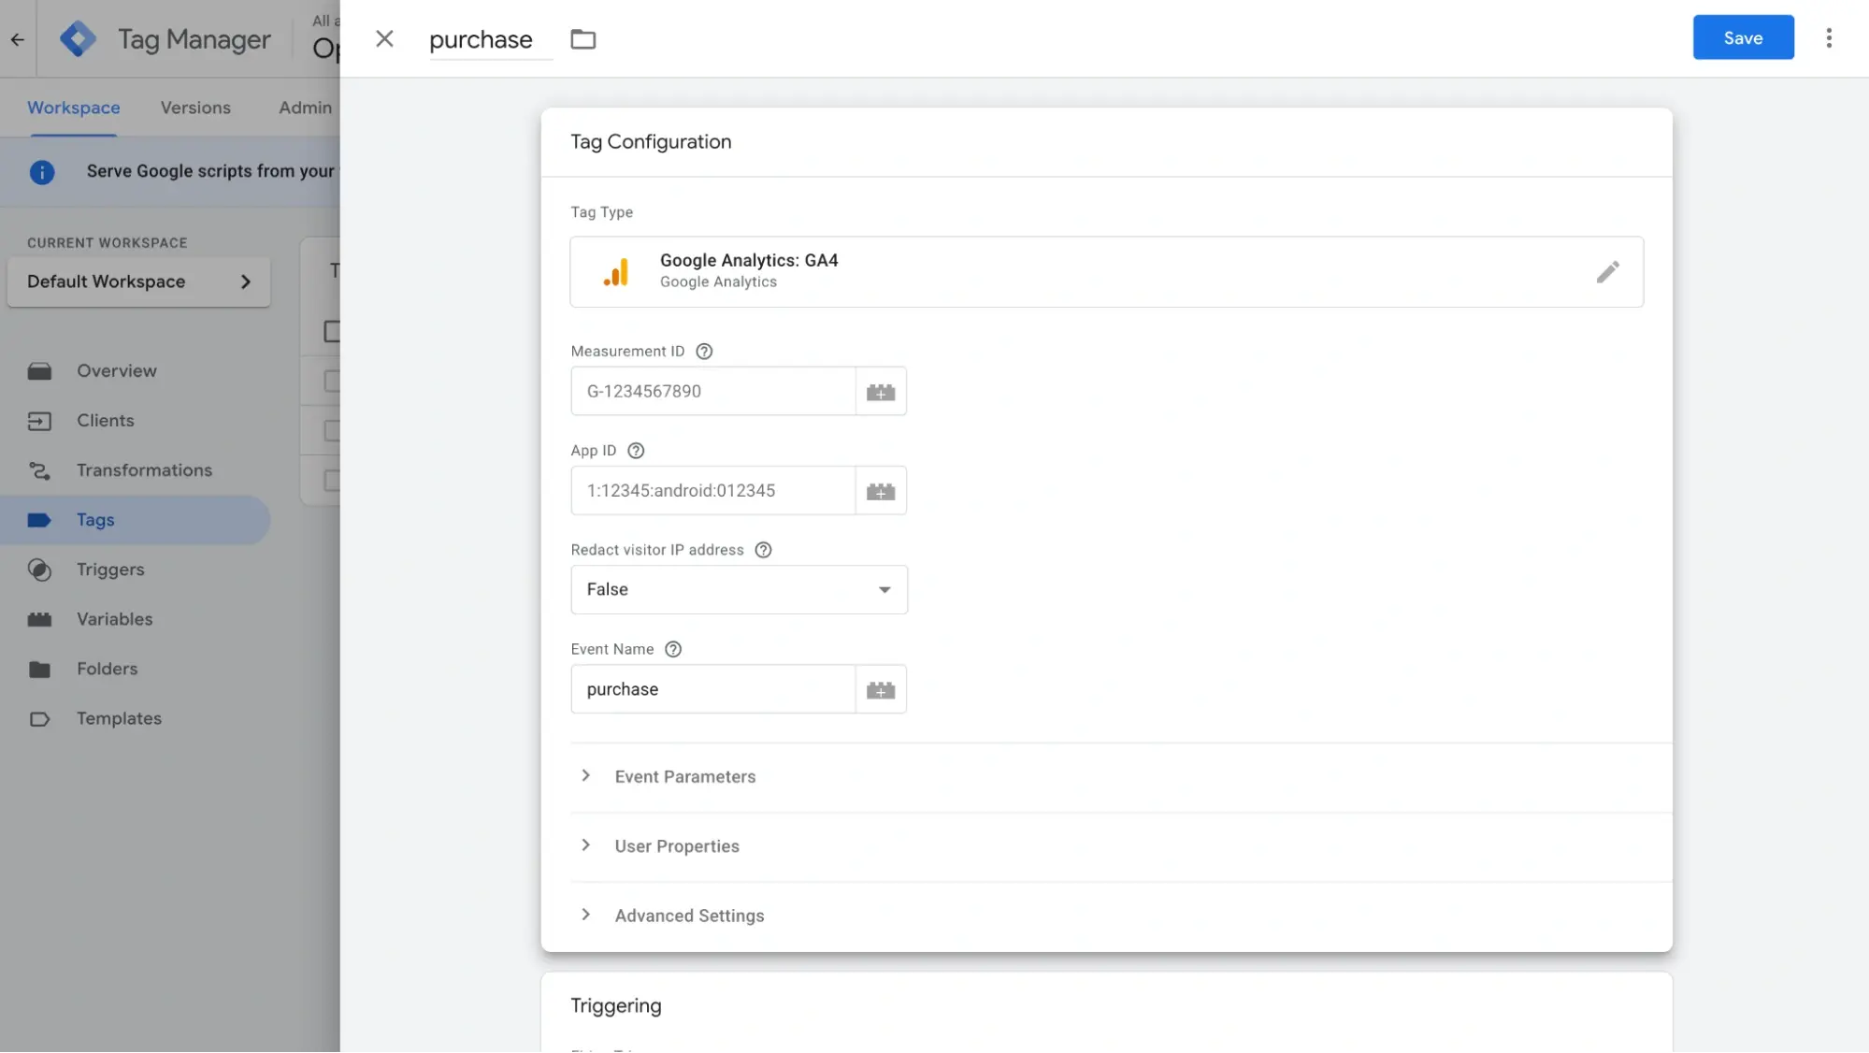The image size is (1869, 1053).
Task: Open Variables in the sidebar
Action: click(136, 619)
